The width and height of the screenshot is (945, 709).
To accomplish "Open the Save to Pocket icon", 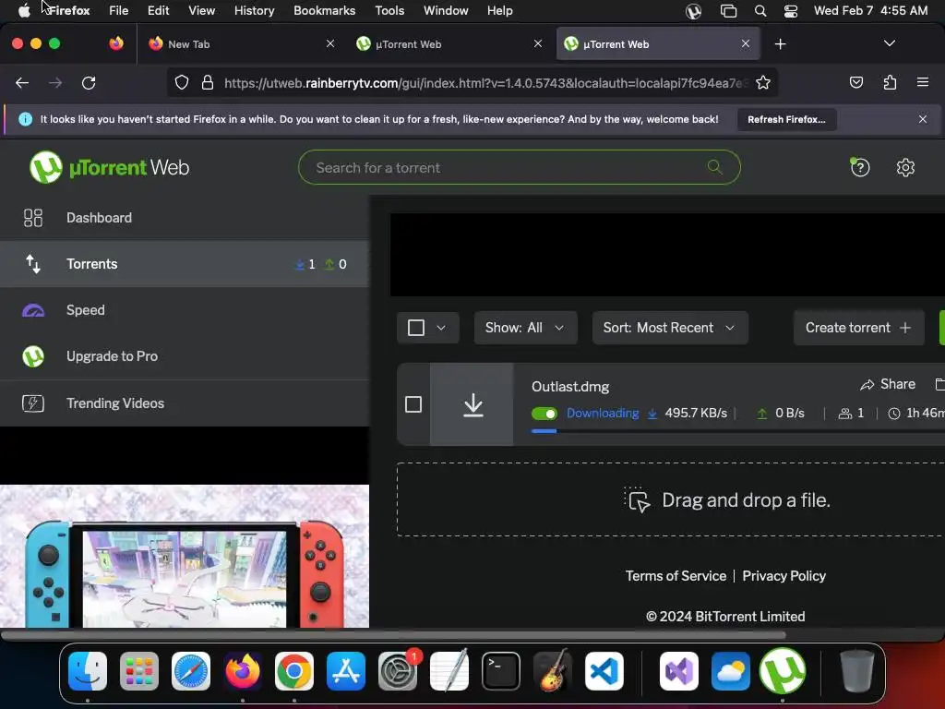I will 855,82.
